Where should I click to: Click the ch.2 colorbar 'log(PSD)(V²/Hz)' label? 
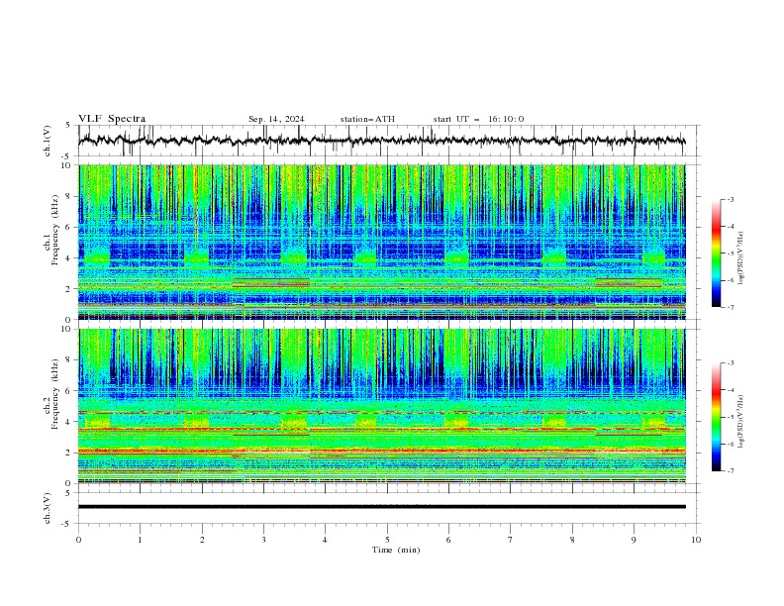[x=741, y=422]
